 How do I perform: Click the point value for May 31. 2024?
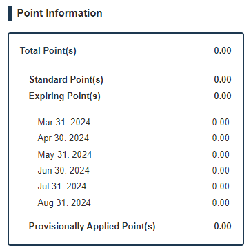coord(221,154)
